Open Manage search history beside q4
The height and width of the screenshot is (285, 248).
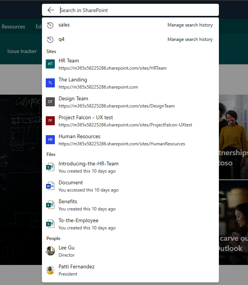coord(190,39)
